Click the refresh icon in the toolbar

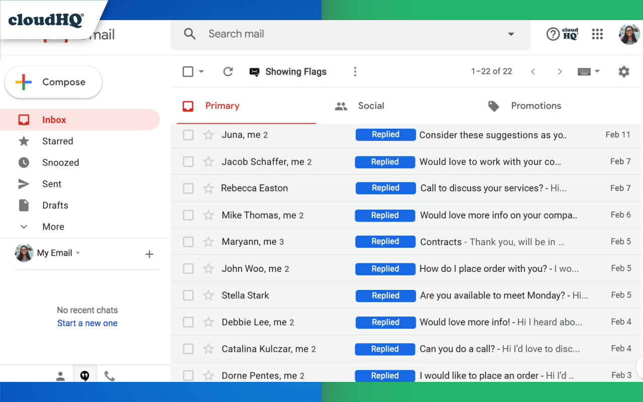click(x=228, y=71)
